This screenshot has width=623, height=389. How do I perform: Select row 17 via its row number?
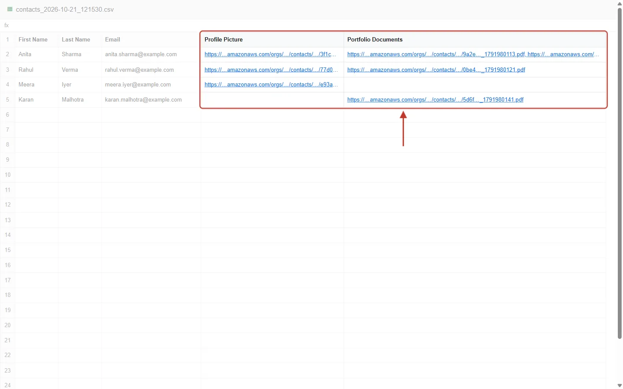tap(7, 280)
